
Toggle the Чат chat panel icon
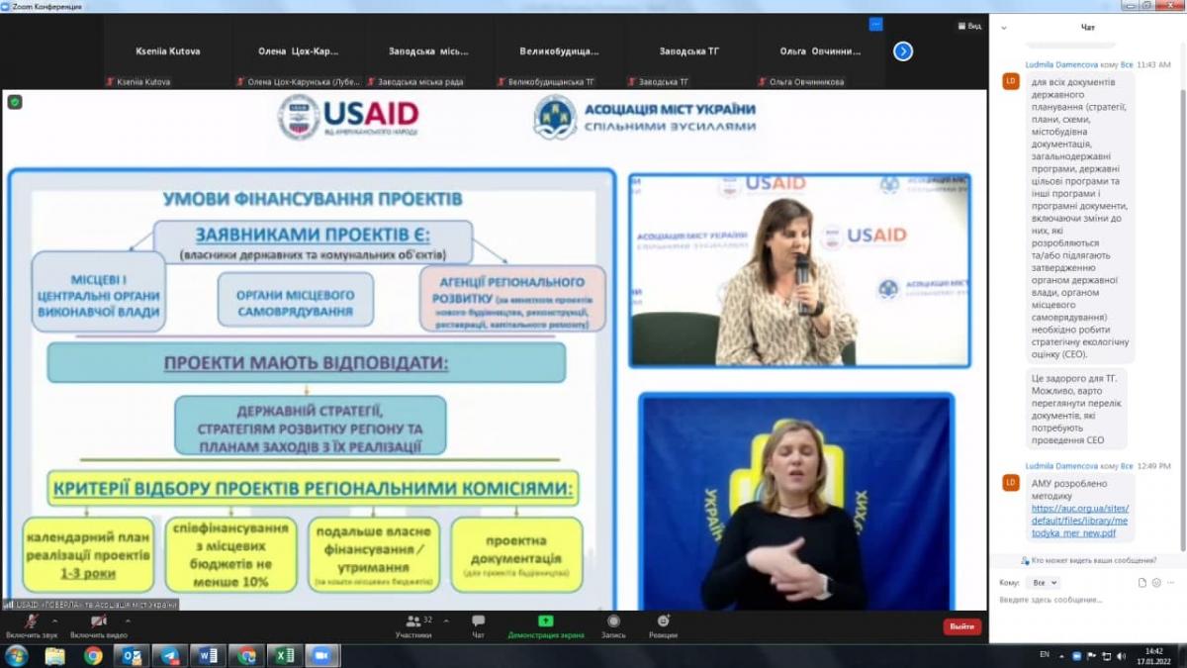click(x=478, y=623)
